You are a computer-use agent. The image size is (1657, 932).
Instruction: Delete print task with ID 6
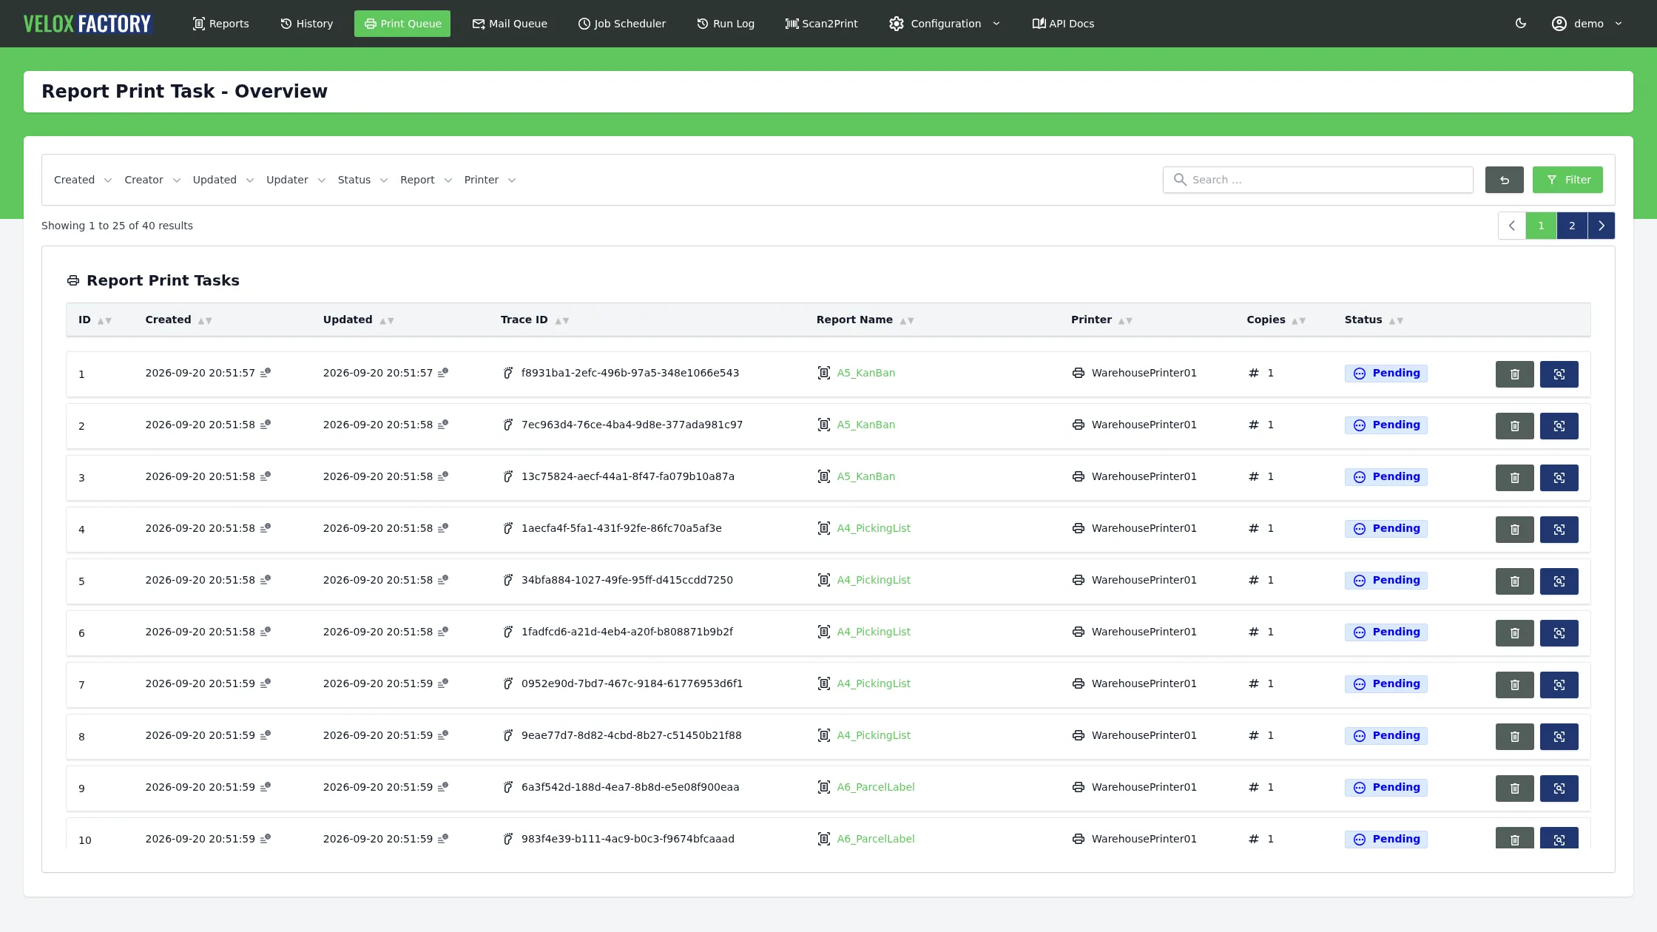(1514, 633)
